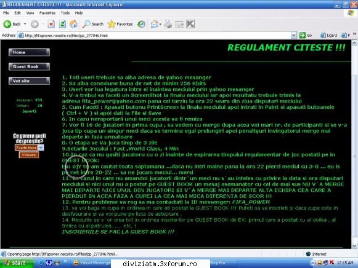
Task: Click the Edit page toolbar icon
Action: 179,24
